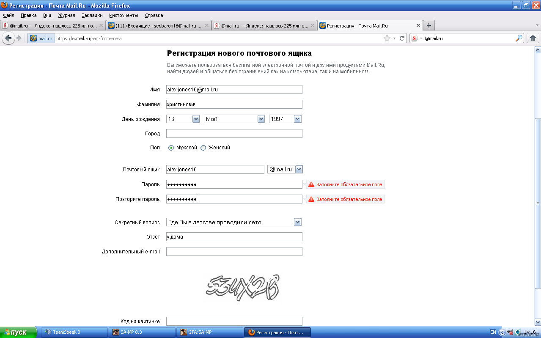This screenshot has height=338, width=541.
Task: Click the Код на картинке field
Action: click(x=234, y=322)
